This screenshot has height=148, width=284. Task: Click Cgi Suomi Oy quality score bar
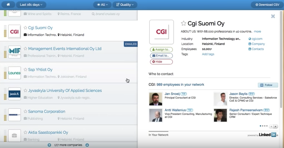(x=5, y=31)
